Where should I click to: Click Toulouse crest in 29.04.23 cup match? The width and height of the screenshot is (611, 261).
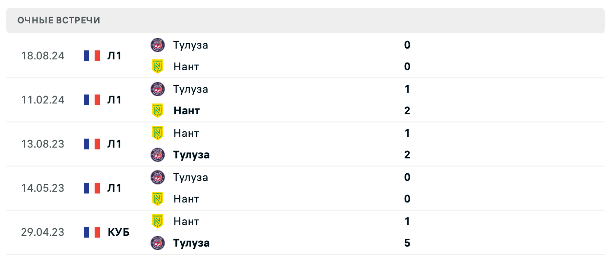(158, 243)
